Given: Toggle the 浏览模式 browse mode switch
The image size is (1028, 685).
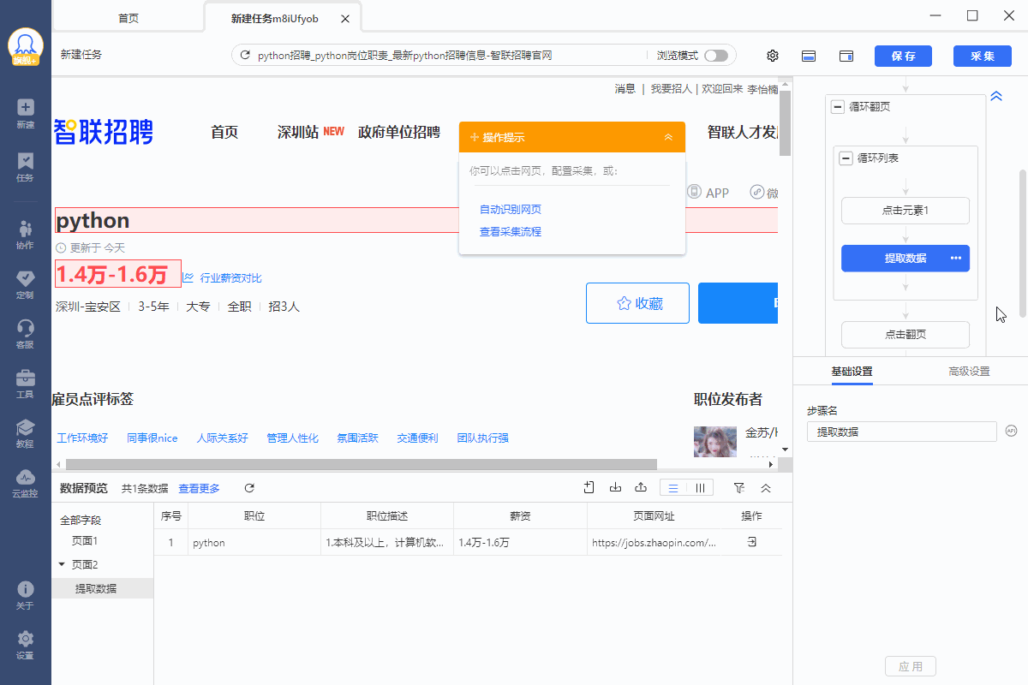Looking at the screenshot, I should tap(716, 56).
